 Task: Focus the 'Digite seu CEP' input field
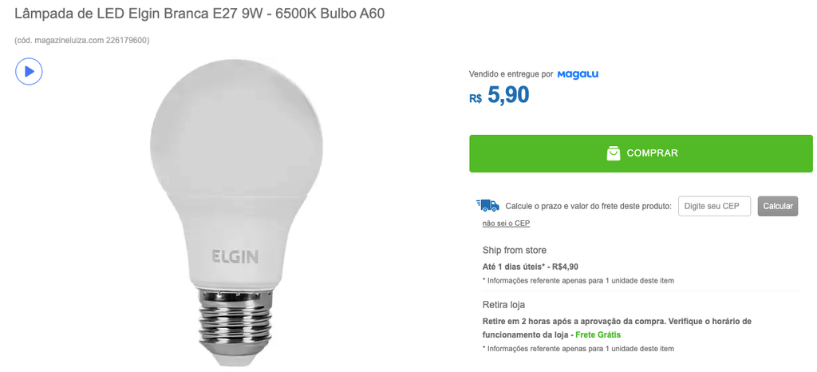(x=714, y=206)
